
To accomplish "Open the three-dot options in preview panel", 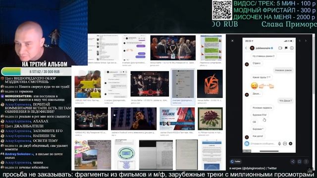I will (x=306, y=162).
